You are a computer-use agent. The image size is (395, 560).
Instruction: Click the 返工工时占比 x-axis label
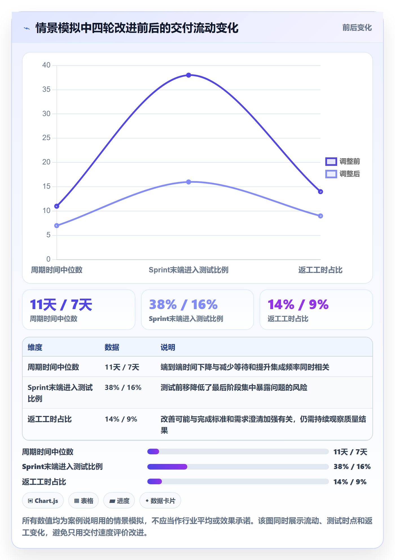coord(321,270)
